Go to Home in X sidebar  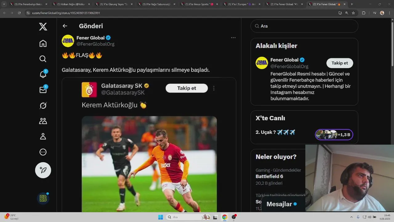click(43, 43)
